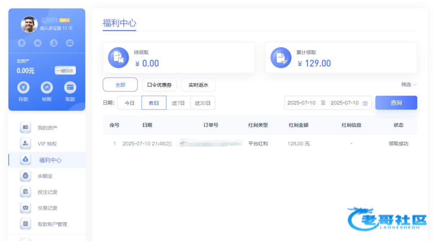Switch to the 实时返水 tab
This screenshot has width=433, height=241.
tap(198, 85)
